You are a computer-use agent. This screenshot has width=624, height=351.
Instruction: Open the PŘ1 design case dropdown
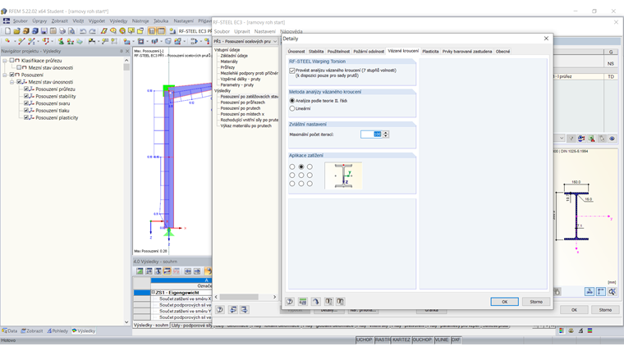(245, 41)
